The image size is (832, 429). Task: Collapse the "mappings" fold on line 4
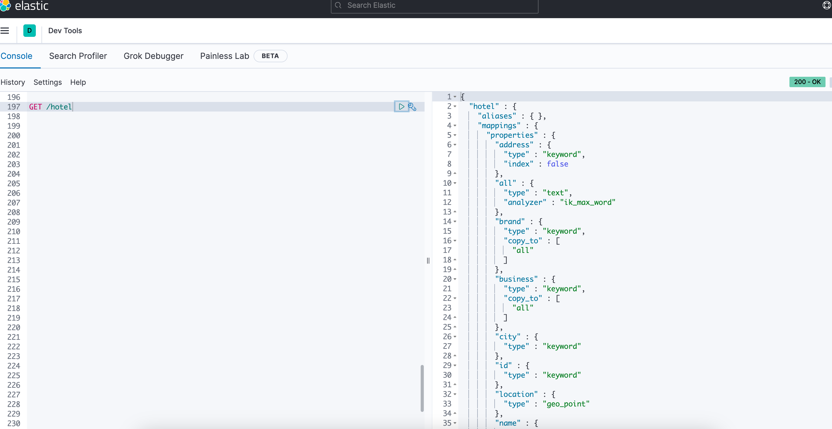click(x=455, y=126)
